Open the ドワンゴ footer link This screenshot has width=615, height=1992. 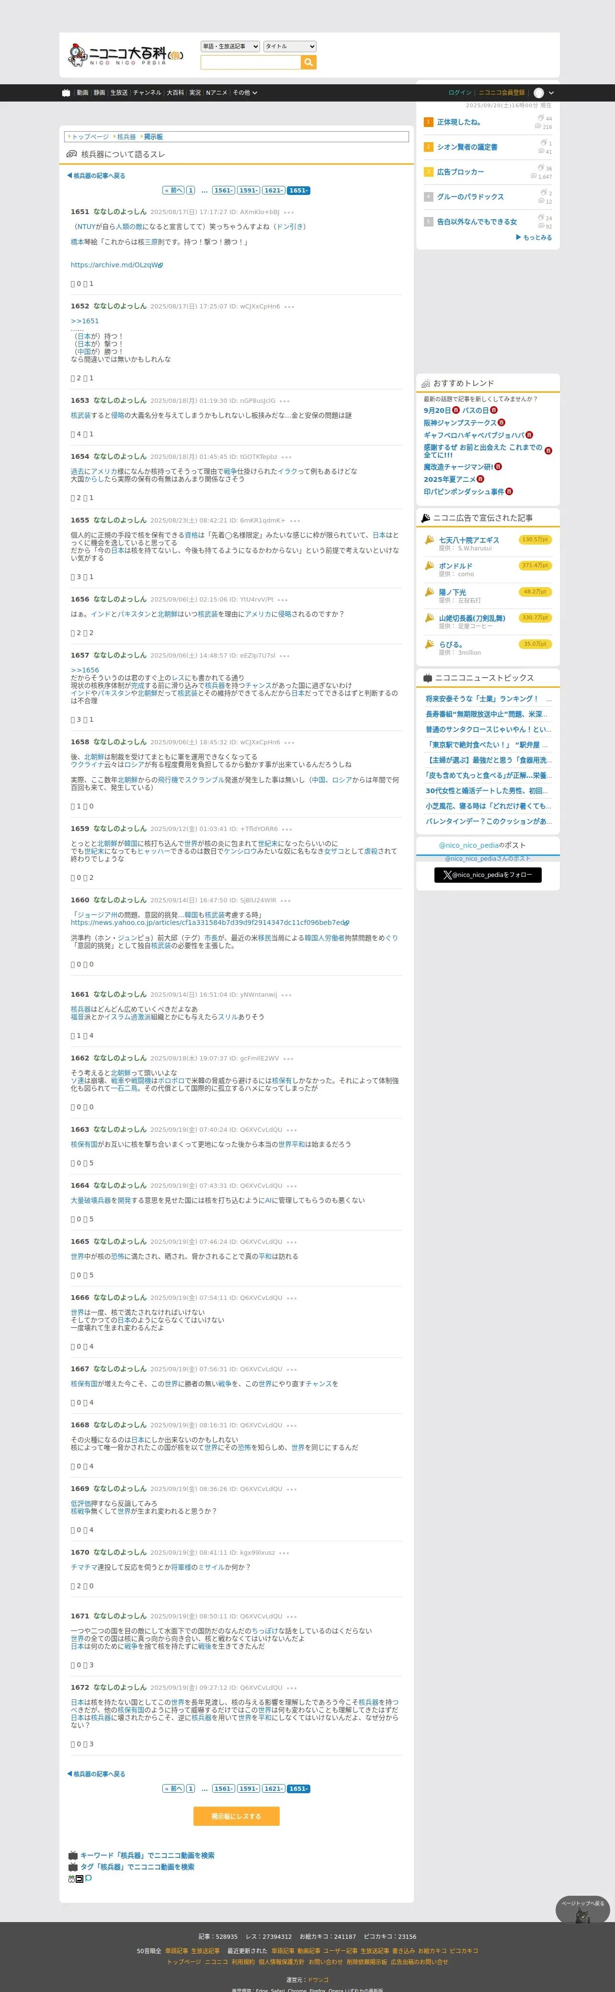318,1980
